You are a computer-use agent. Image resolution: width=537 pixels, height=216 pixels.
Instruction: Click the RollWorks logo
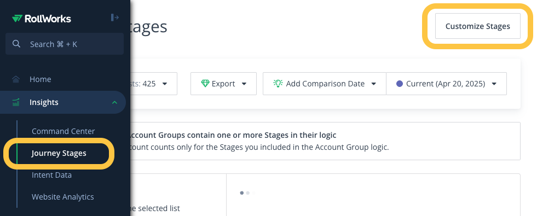[x=42, y=19]
